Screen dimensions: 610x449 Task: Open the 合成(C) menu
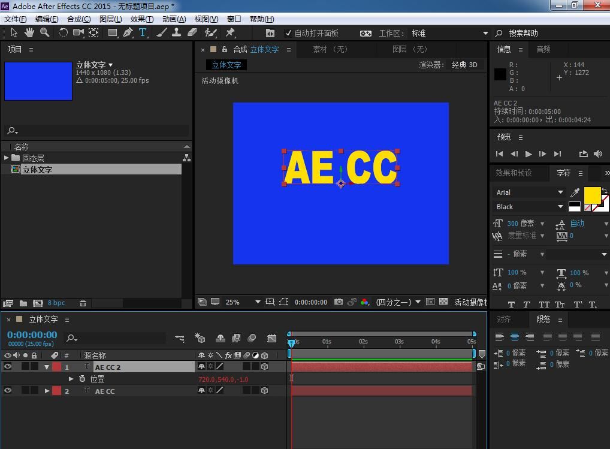[78, 19]
